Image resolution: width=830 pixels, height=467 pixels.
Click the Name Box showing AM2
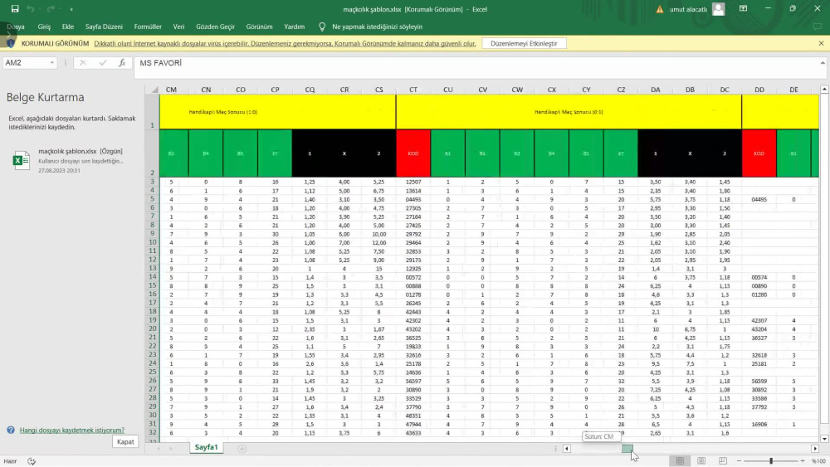(25, 62)
